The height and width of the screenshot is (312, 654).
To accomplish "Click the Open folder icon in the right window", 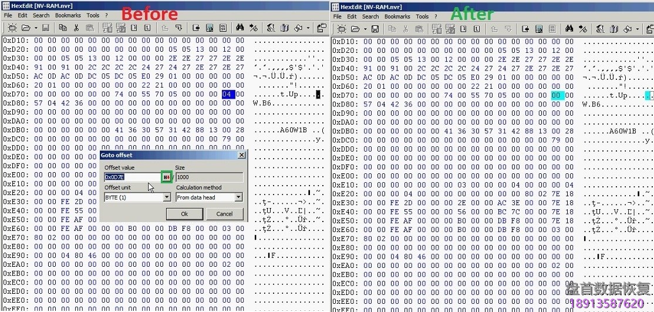I will click(x=355, y=28).
